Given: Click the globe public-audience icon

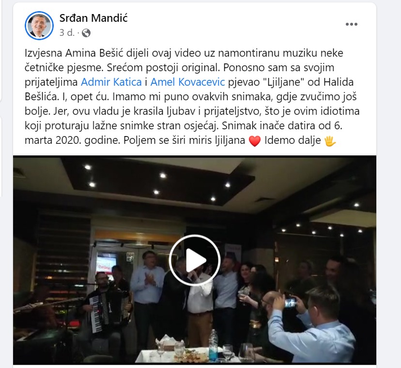Looking at the screenshot, I should [x=86, y=33].
